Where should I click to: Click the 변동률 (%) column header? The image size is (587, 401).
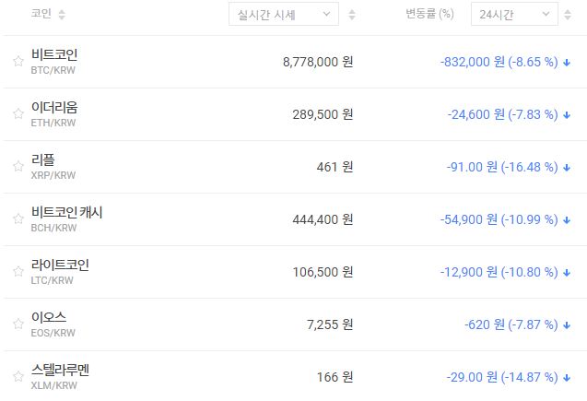429,15
